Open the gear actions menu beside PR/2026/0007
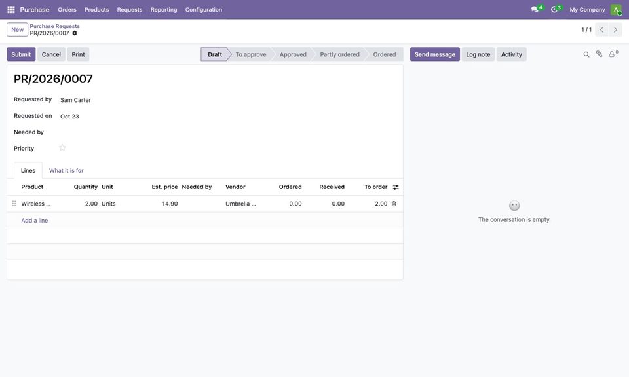Screen dimensions: 629x377 (75, 33)
